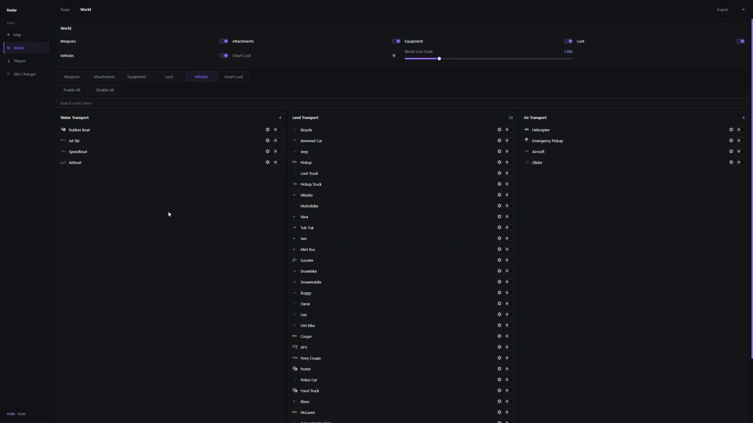
Task: Click the Scooter vehicle icon
Action: (x=295, y=260)
